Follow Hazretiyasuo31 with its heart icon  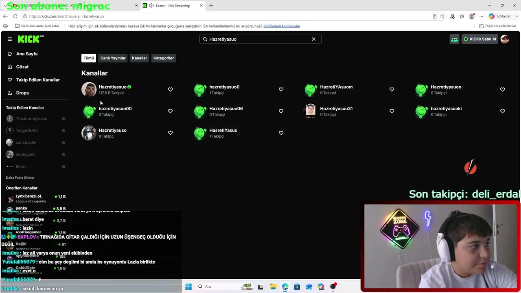(x=392, y=111)
